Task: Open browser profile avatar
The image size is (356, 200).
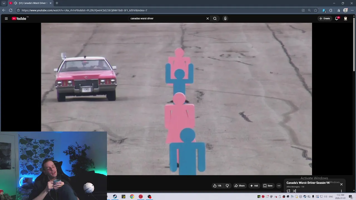Action: pyautogui.click(x=345, y=10)
